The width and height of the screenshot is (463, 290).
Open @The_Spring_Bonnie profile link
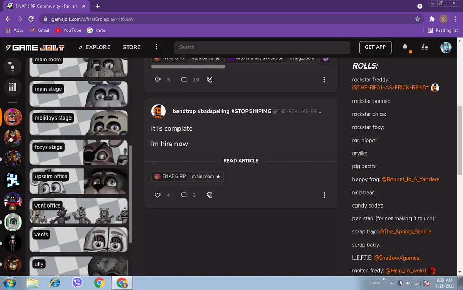[x=405, y=232]
